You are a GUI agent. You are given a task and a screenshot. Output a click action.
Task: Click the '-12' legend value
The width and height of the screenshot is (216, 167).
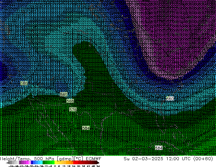[x=45, y=166]
